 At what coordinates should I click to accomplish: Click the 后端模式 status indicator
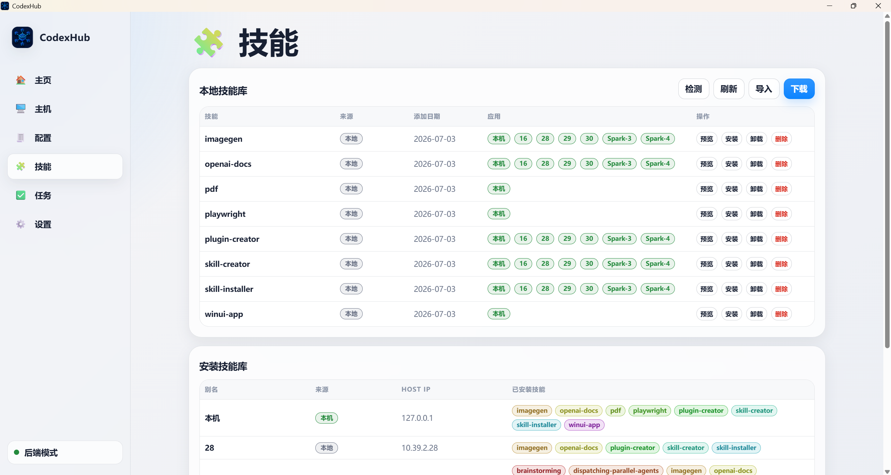[65, 452]
